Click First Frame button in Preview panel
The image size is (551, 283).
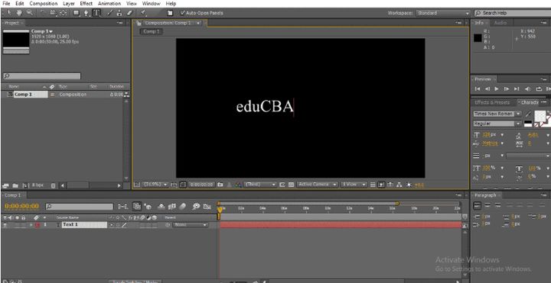[x=478, y=89]
